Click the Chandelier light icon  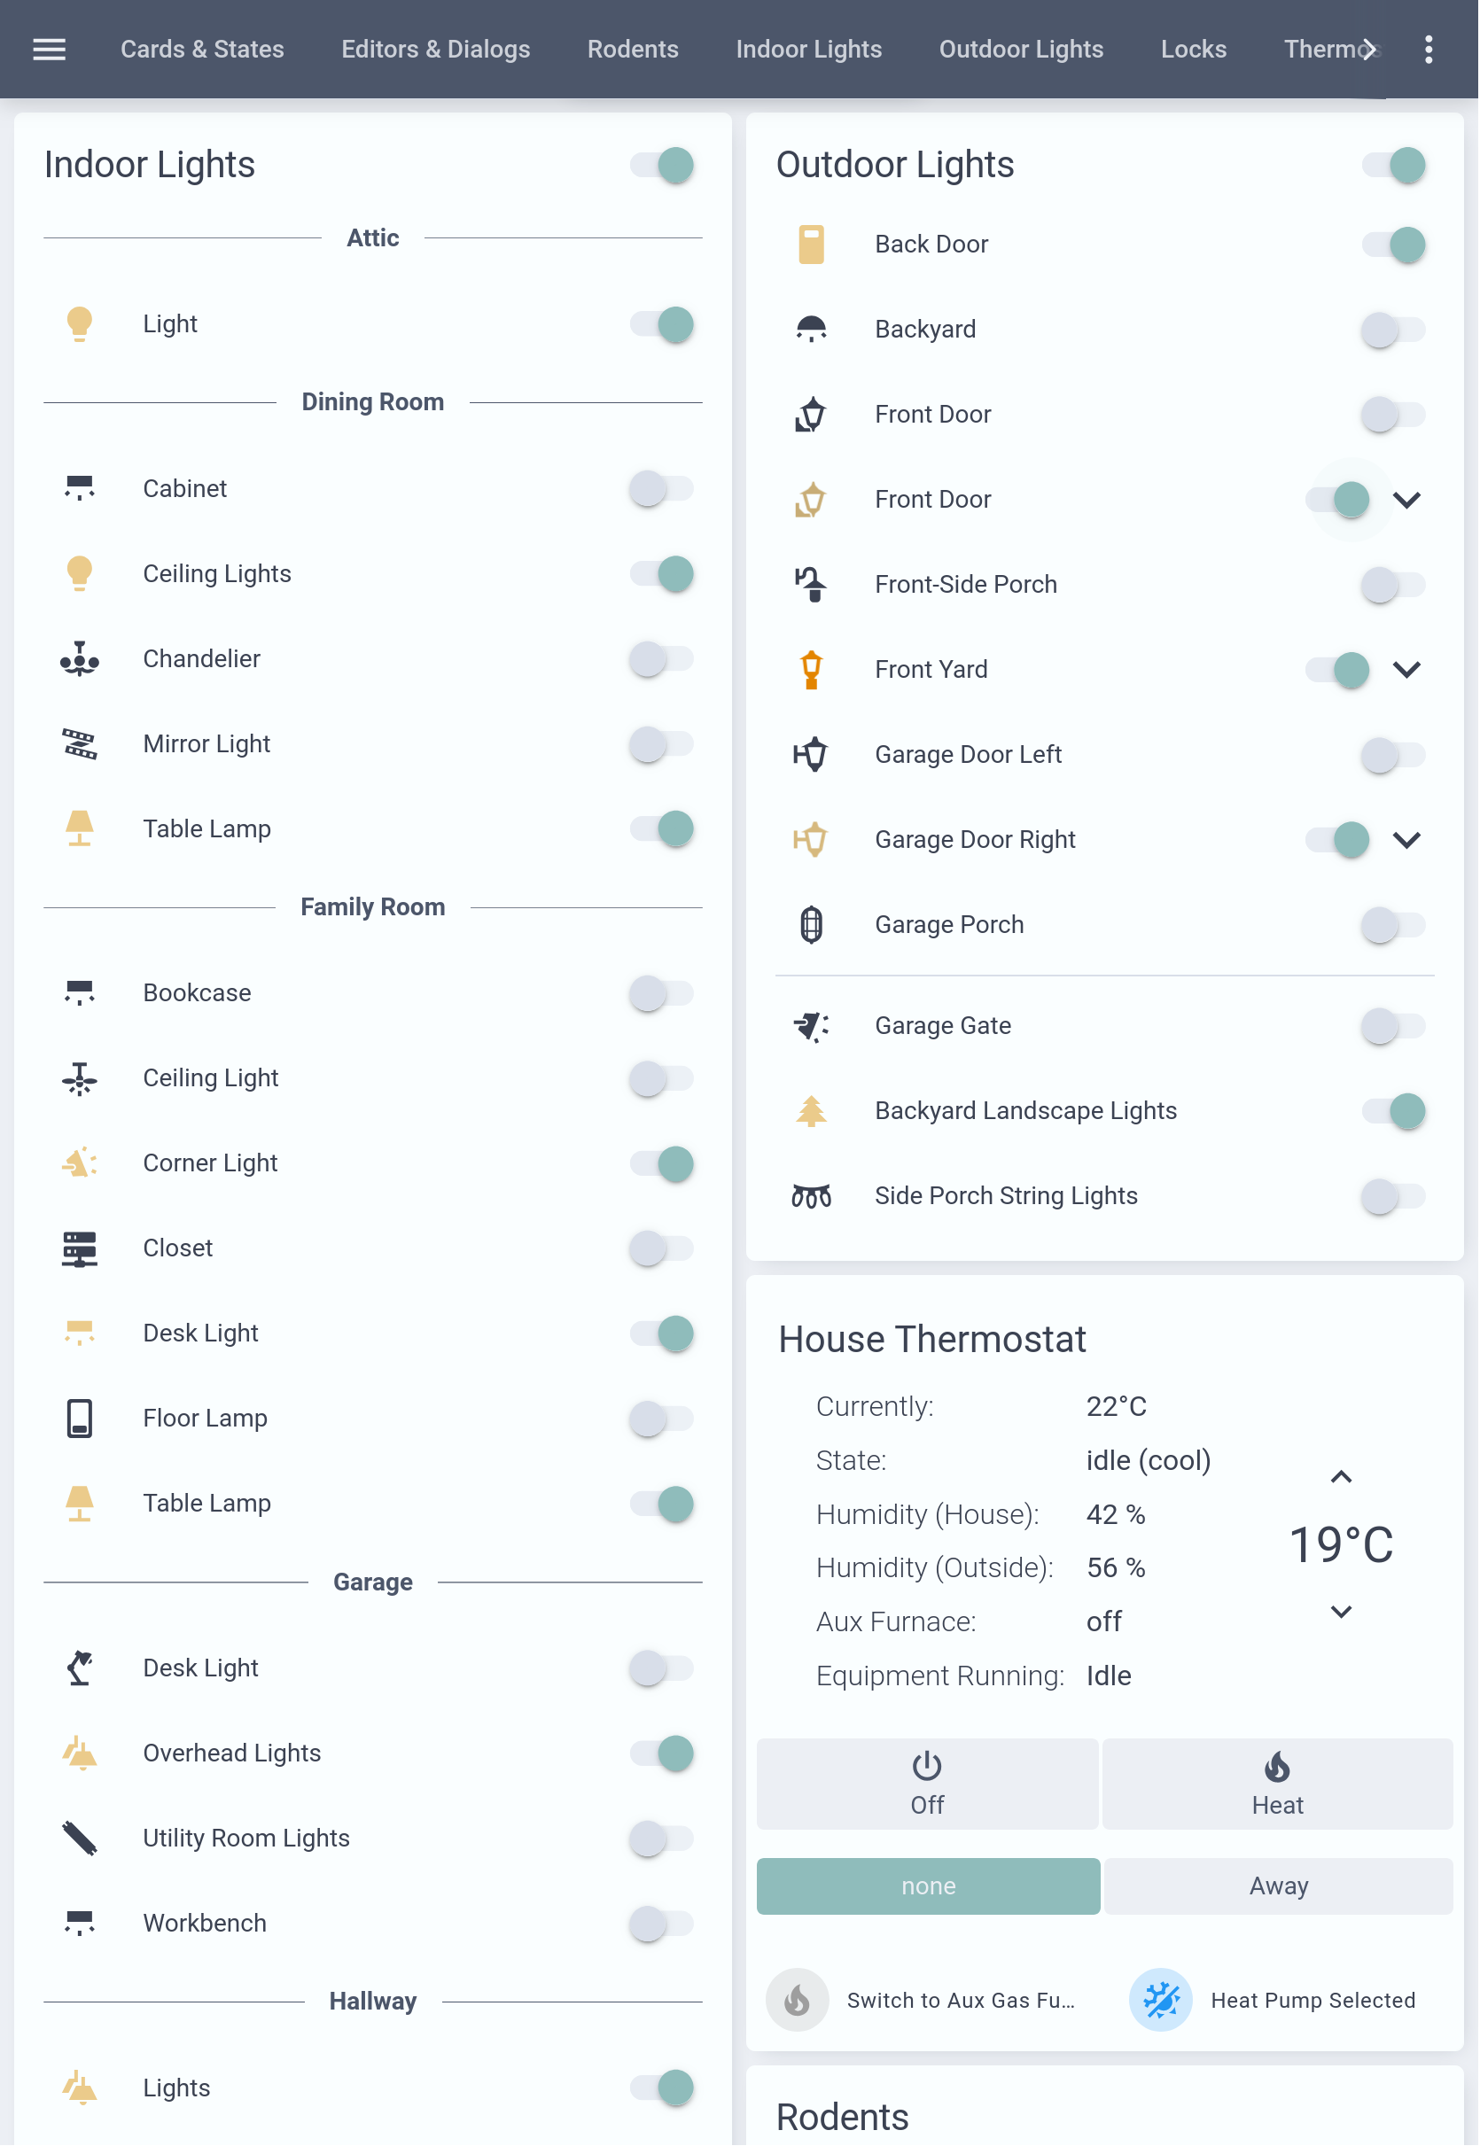pos(80,659)
